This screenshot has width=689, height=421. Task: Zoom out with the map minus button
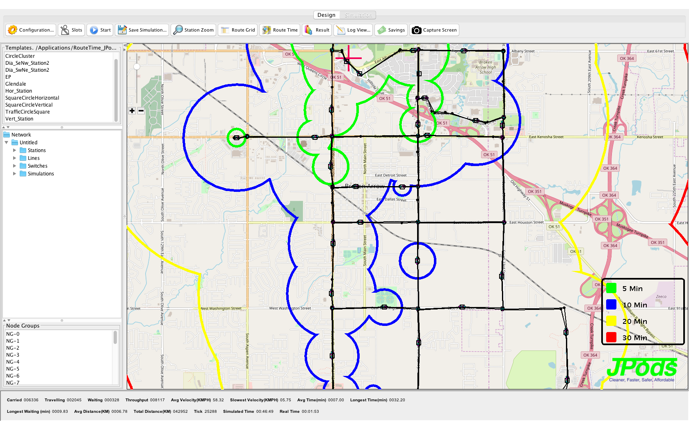[141, 111]
